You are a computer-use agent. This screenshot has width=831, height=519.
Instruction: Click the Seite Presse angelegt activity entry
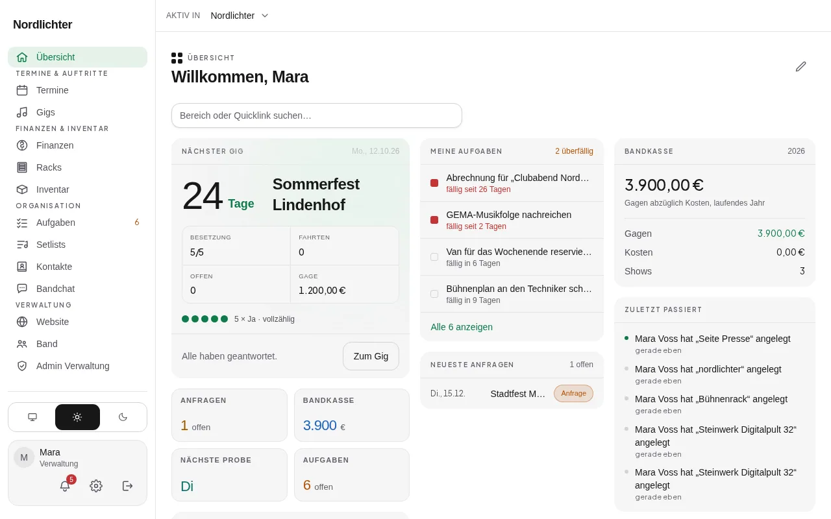point(714,344)
